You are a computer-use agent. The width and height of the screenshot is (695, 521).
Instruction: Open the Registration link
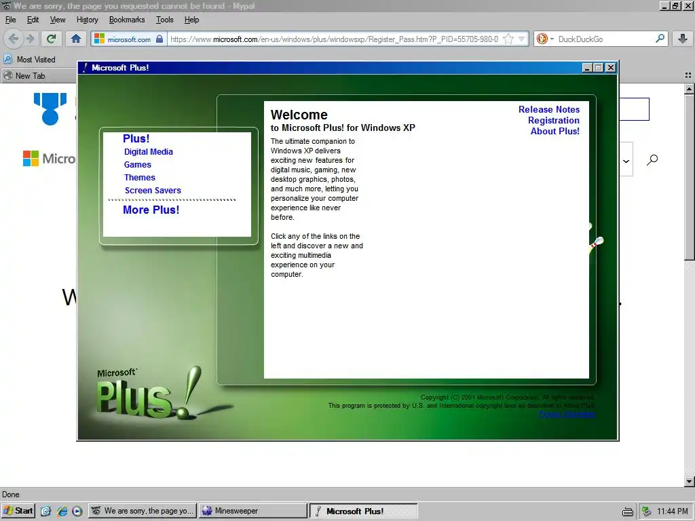click(554, 121)
